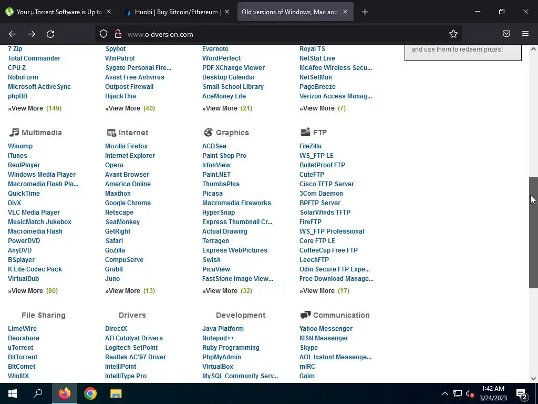
Task: Click the page vertical scrollbar thumb
Action: coord(533,233)
